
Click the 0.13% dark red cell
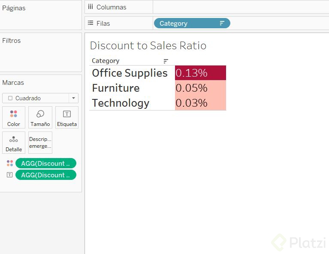pyautogui.click(x=200, y=73)
